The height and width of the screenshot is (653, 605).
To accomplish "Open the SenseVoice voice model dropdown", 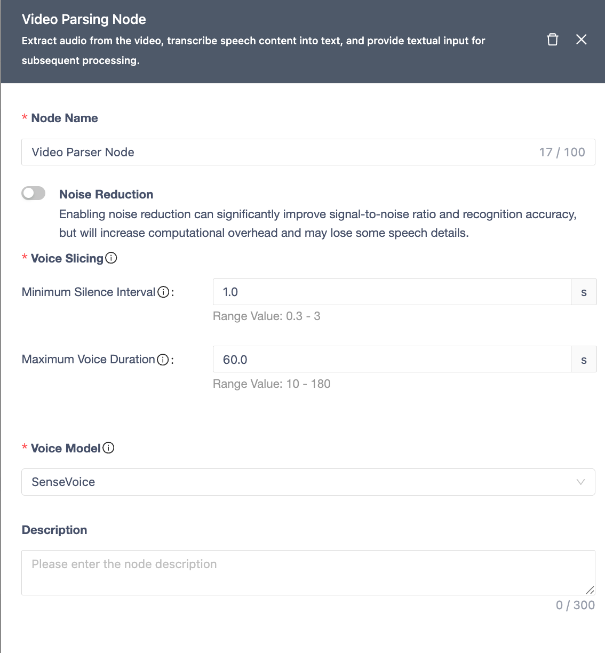I will [x=299, y=482].
